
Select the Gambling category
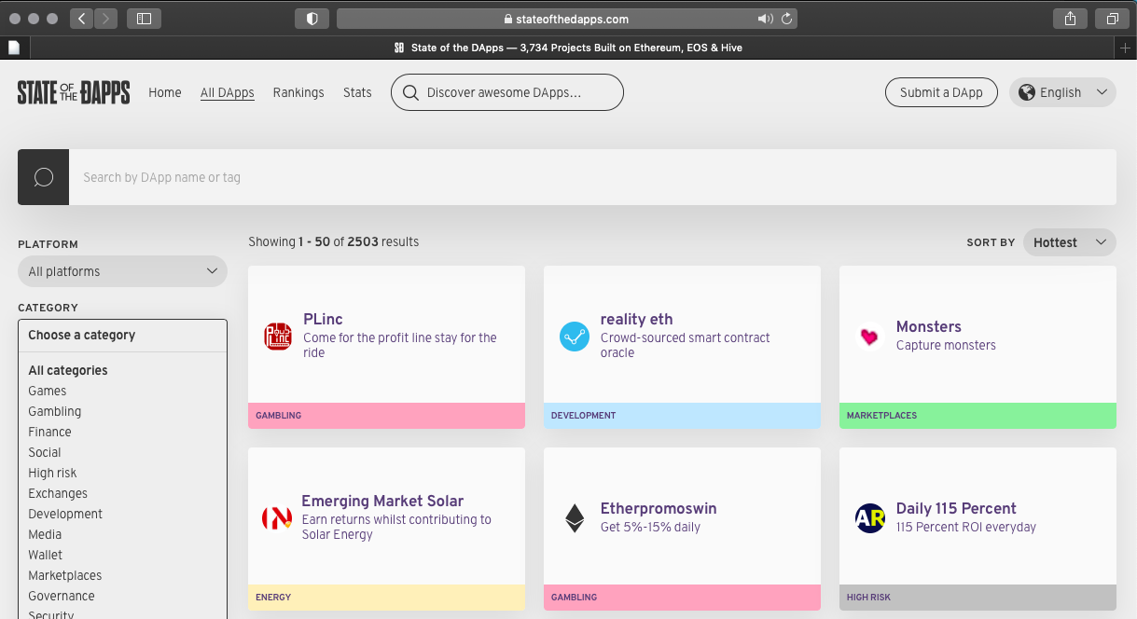pyautogui.click(x=55, y=411)
